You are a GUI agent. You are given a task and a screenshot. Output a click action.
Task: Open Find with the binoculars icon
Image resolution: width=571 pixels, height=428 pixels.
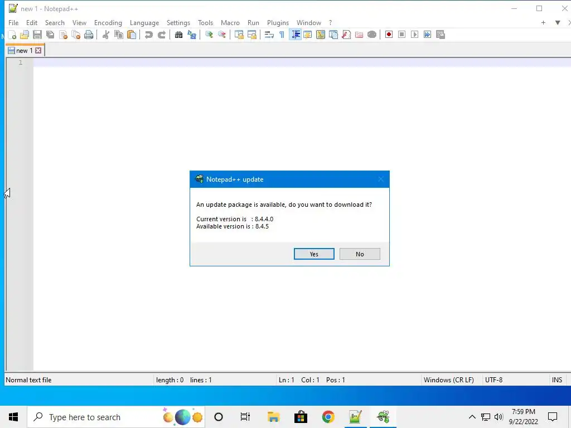(x=178, y=35)
